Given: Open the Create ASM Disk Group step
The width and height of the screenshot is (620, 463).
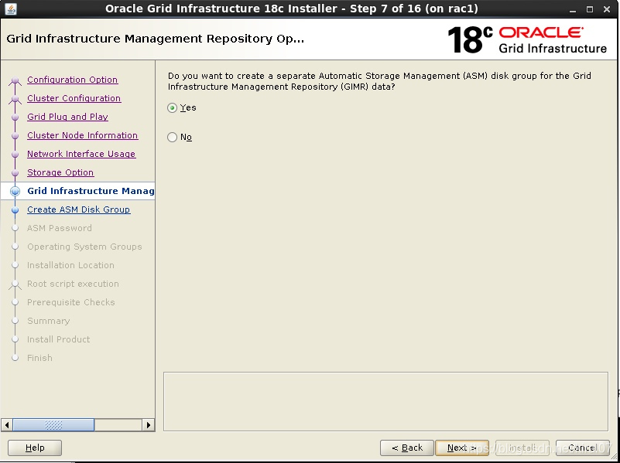Looking at the screenshot, I should [79, 209].
